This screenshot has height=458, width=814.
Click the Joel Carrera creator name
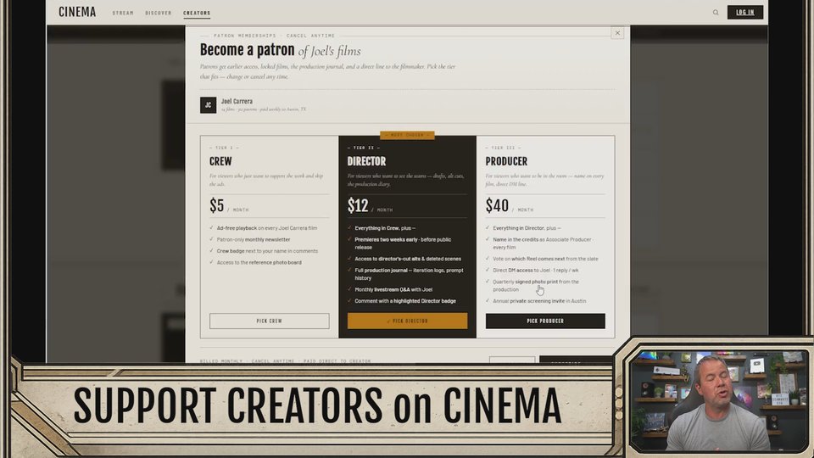coord(237,101)
